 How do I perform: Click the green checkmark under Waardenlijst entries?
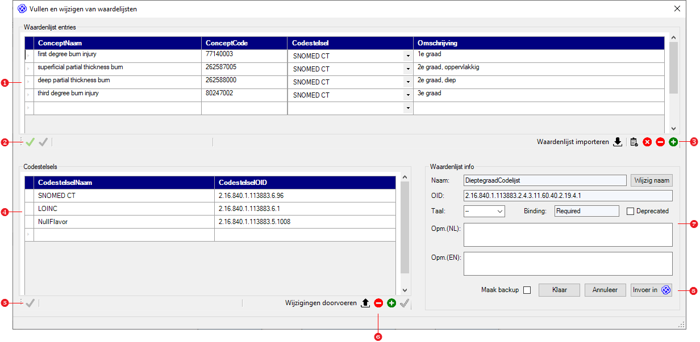(31, 142)
